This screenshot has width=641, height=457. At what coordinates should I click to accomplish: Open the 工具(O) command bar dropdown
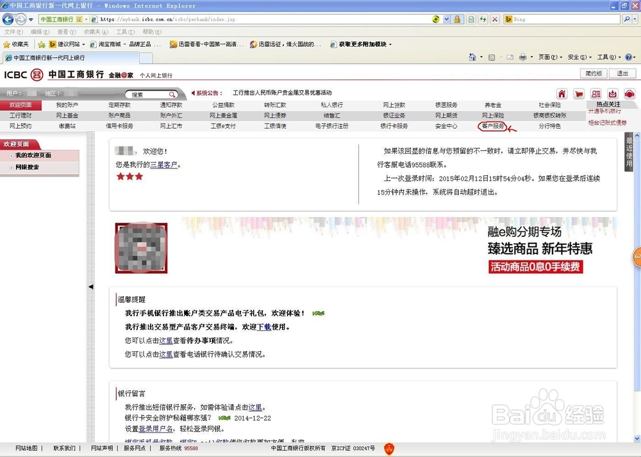coord(609,57)
